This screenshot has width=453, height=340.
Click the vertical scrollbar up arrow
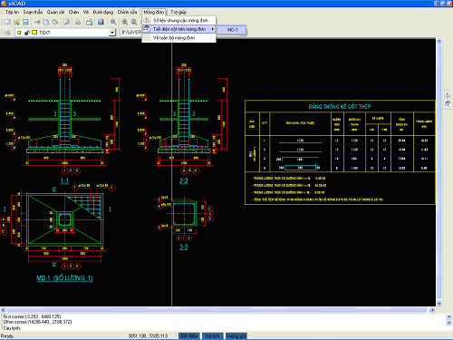tap(439, 41)
